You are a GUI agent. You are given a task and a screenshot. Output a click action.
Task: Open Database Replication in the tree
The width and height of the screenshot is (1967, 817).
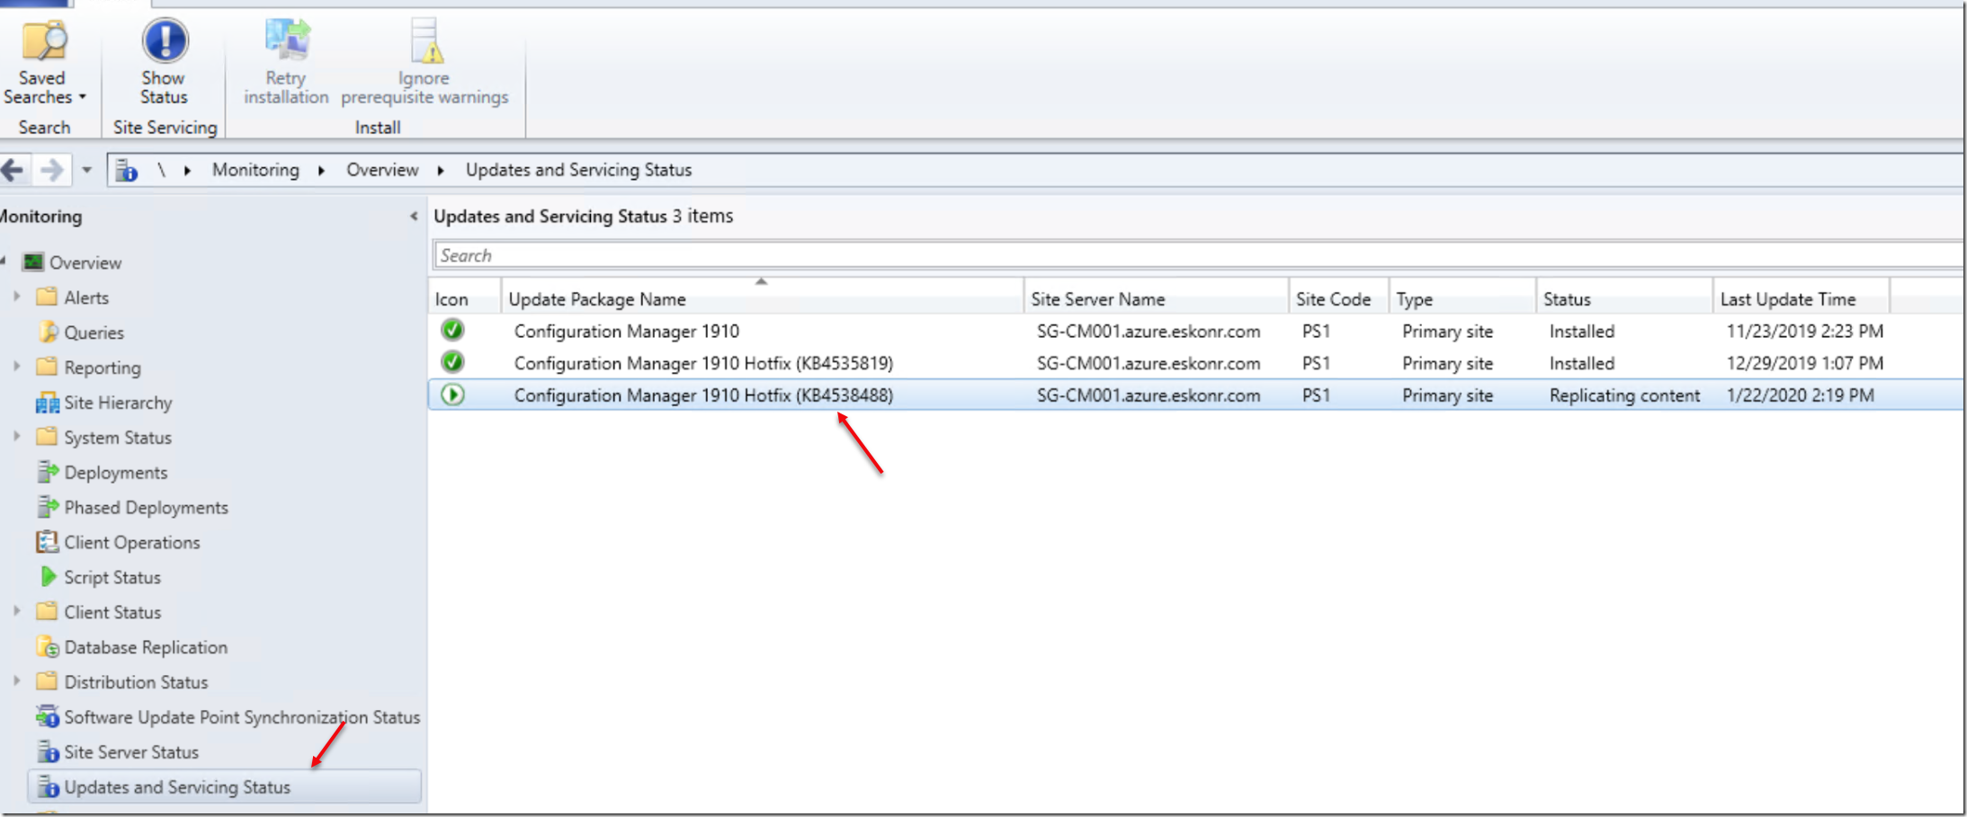[x=145, y=647]
